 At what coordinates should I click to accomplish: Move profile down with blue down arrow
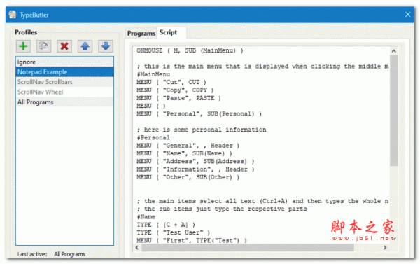tap(106, 46)
